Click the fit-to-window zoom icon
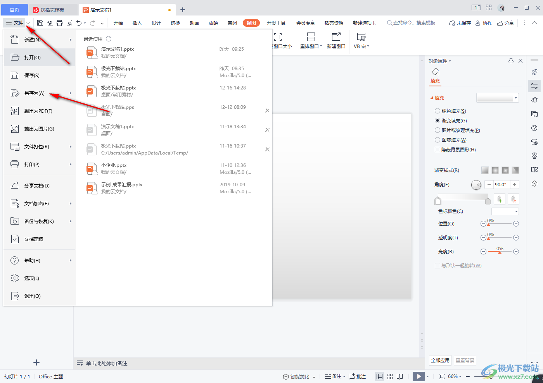Screen dimensions: 543x383 [441, 376]
